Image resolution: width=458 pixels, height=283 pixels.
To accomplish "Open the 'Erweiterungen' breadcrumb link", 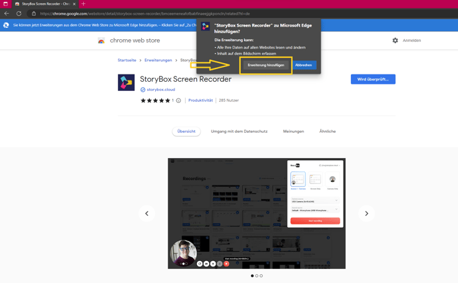I will (x=158, y=60).
